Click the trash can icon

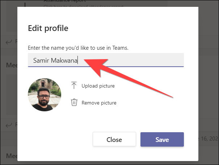[x=74, y=103]
